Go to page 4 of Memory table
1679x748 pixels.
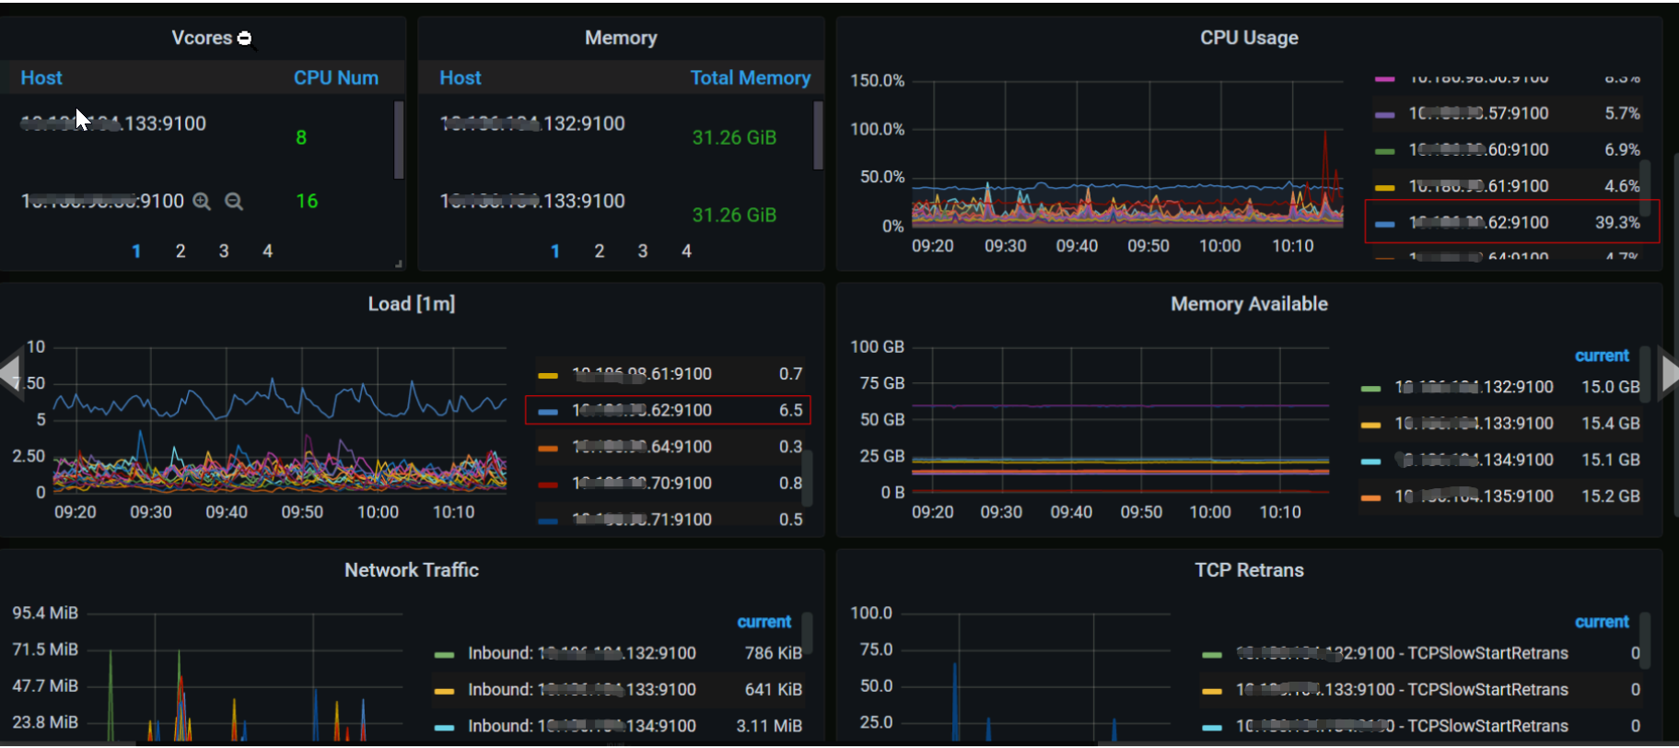pyautogui.click(x=686, y=251)
